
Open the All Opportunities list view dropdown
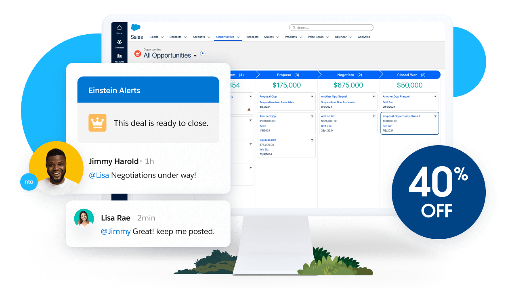195,56
